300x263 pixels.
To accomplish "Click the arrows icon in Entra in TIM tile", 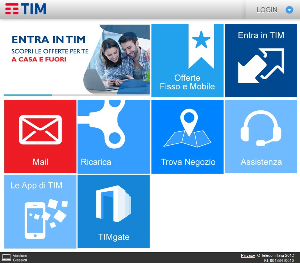I will click(261, 65).
